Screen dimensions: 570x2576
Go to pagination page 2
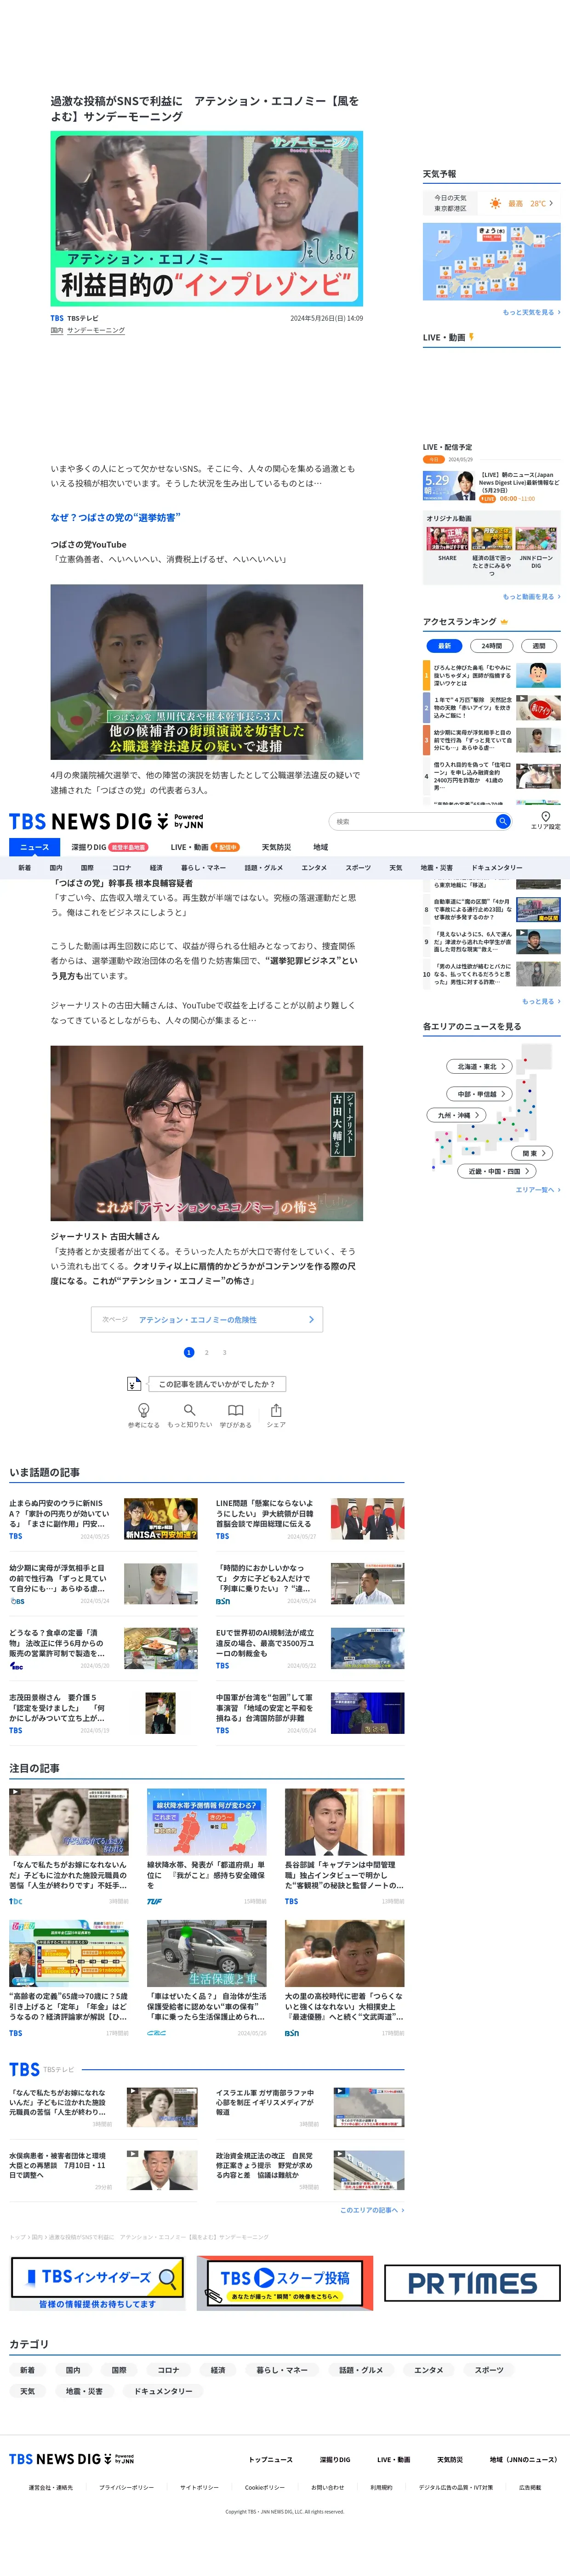(207, 1352)
